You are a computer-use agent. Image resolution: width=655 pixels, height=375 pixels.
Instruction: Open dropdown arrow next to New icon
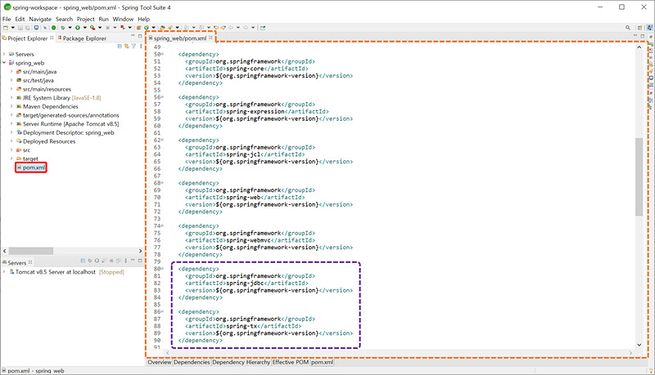tap(13, 28)
